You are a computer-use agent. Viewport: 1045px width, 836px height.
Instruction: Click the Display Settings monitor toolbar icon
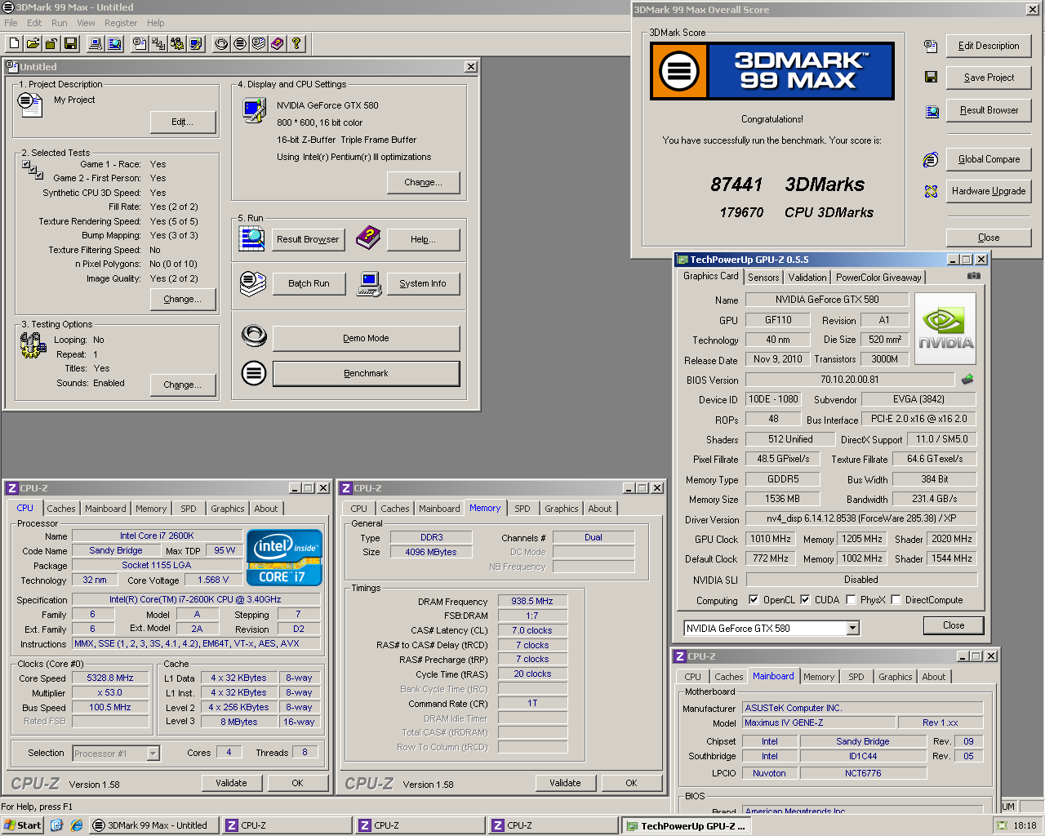click(x=196, y=43)
